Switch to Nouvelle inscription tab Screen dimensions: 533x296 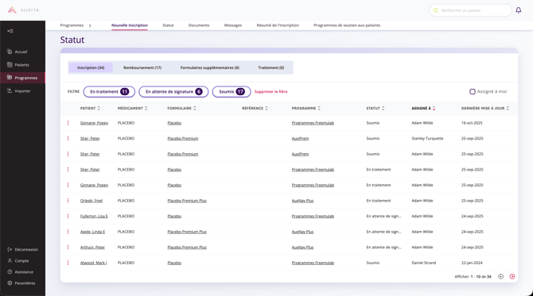click(130, 25)
